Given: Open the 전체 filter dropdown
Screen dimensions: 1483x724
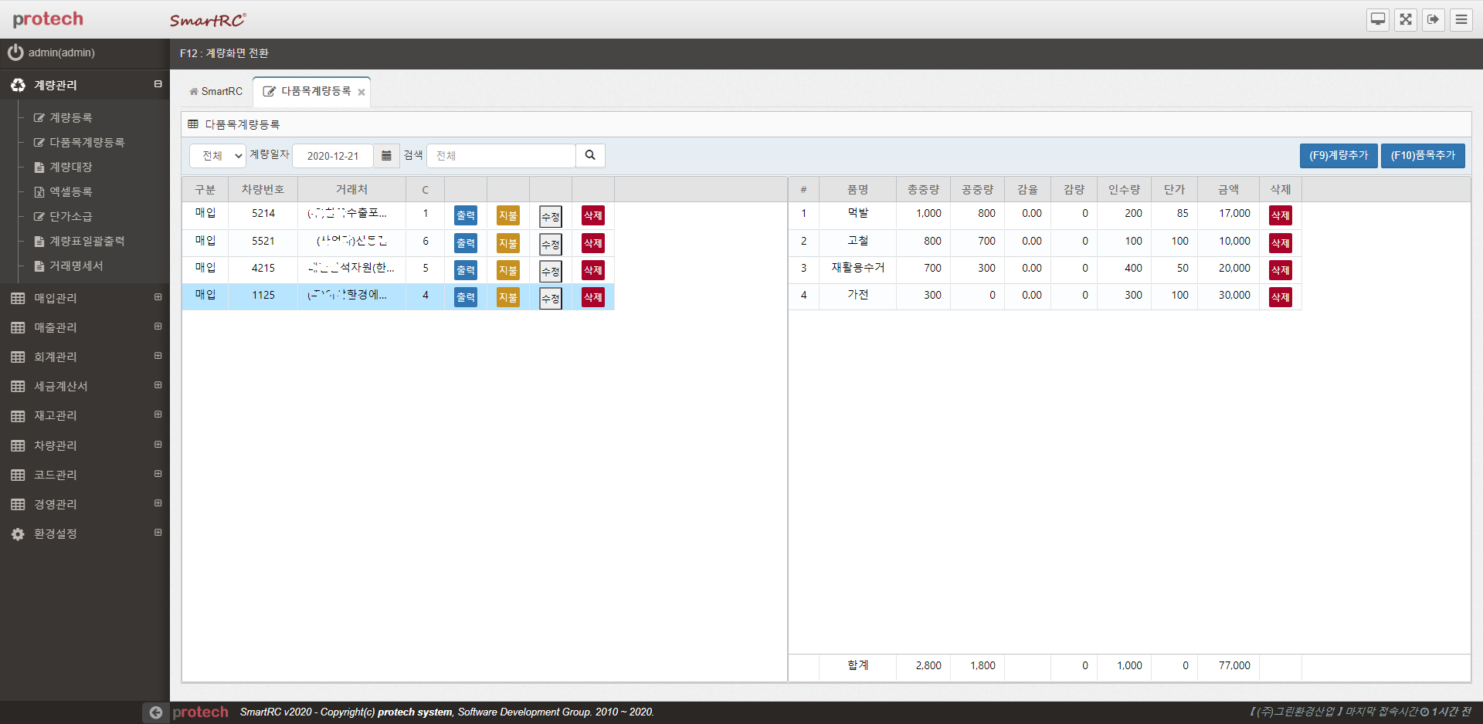Looking at the screenshot, I should point(218,155).
